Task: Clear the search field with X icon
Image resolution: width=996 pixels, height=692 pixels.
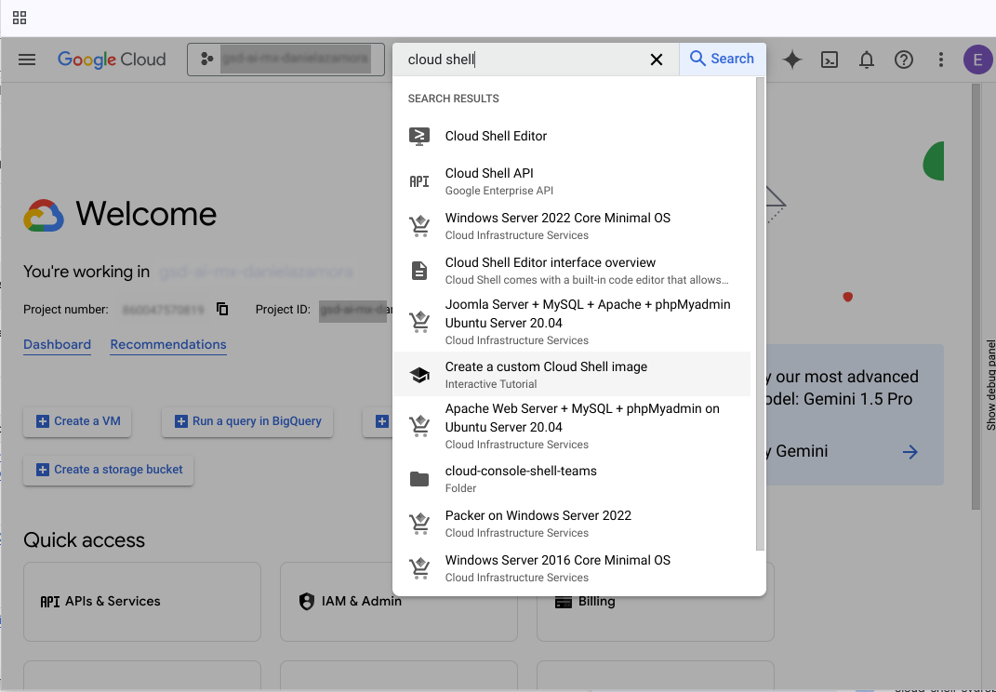Action: click(x=657, y=60)
